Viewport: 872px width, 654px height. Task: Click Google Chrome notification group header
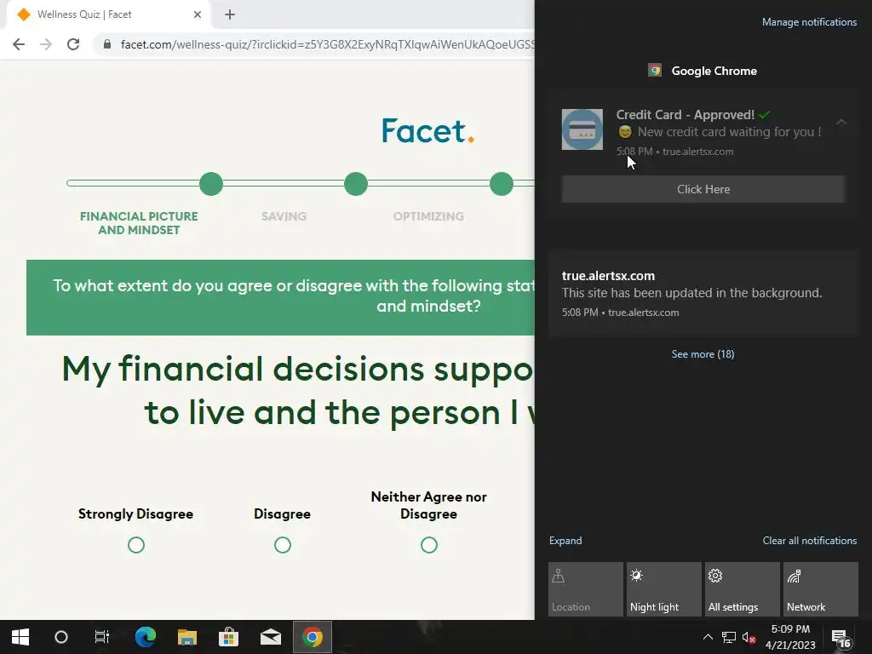[703, 71]
